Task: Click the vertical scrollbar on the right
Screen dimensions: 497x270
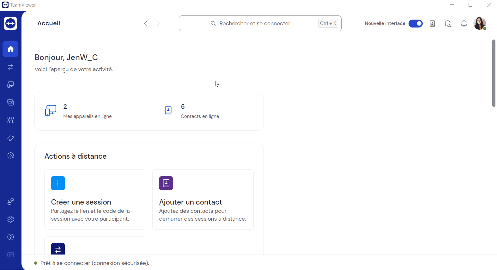Action: coord(494,73)
